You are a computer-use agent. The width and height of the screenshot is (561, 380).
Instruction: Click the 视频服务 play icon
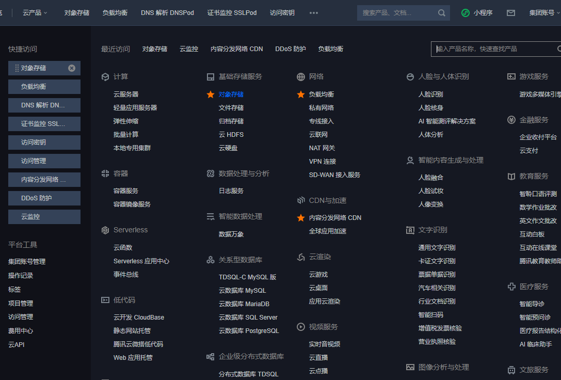pyautogui.click(x=301, y=327)
